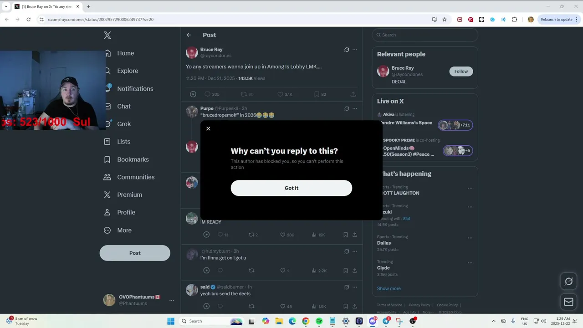The width and height of the screenshot is (583, 328).
Task: Go back using the arrow beside Post
Action: click(189, 35)
